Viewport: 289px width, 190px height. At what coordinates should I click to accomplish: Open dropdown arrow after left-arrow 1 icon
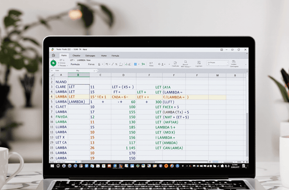[x=165, y=64]
